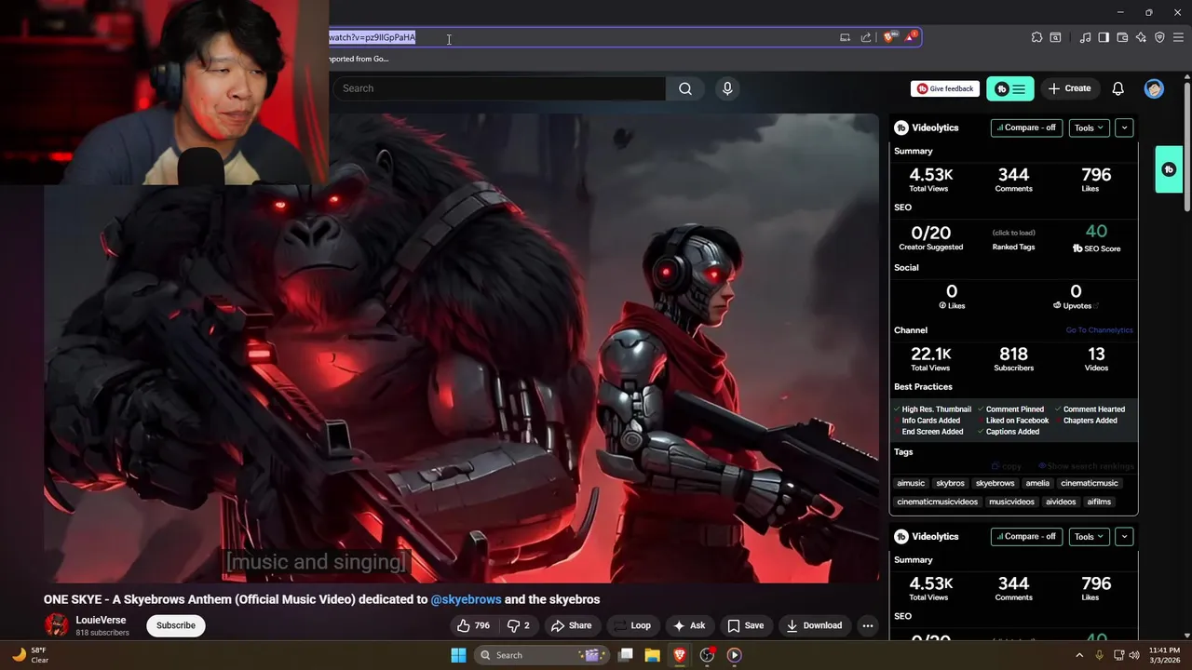Focus the YouTube Search input field

[498, 88]
